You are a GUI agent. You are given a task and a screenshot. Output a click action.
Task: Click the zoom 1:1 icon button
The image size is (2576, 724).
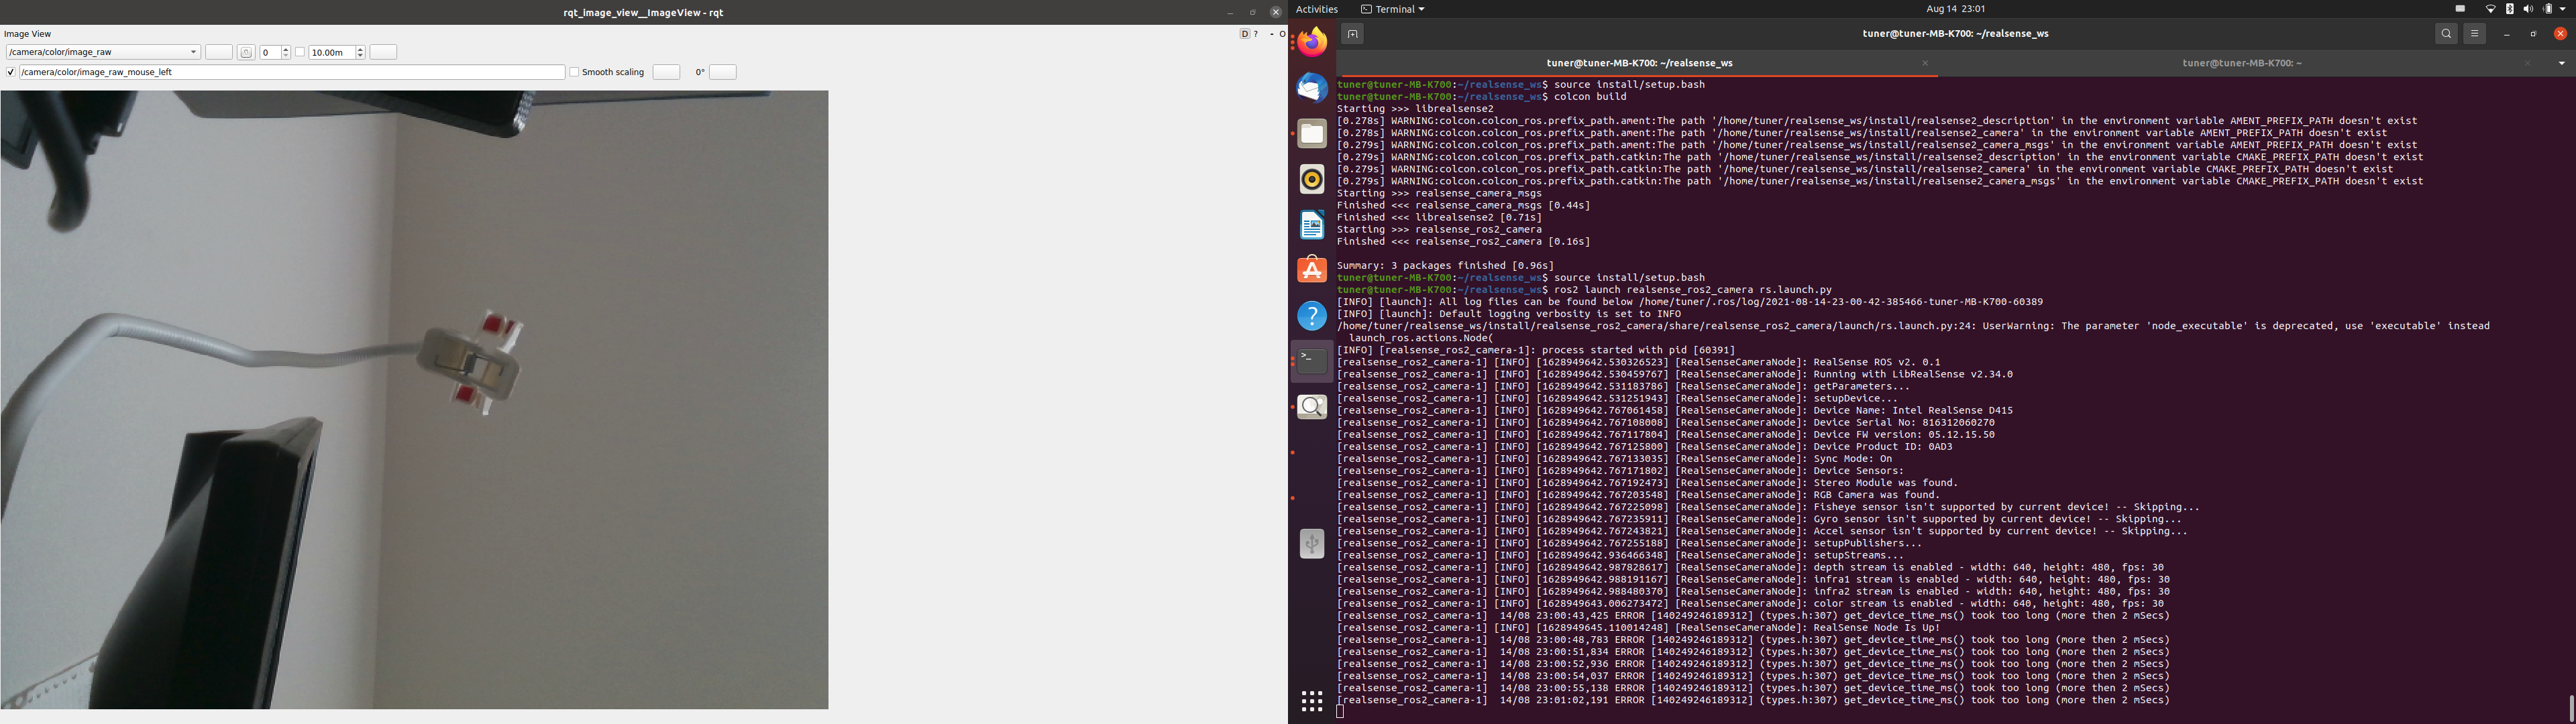tap(246, 53)
